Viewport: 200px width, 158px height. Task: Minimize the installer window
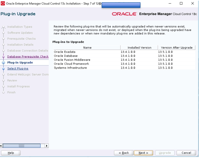coord(170,3)
